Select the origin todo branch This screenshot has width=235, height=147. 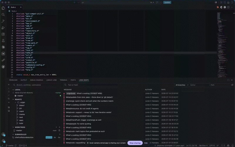pyautogui.click(x=21, y=123)
